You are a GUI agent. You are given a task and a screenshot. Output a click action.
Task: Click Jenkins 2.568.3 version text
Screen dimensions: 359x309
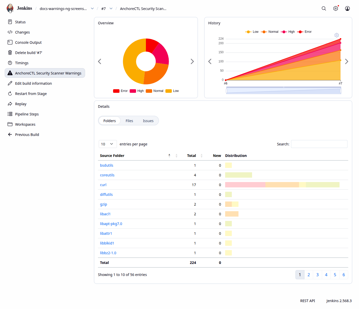pos(339,301)
